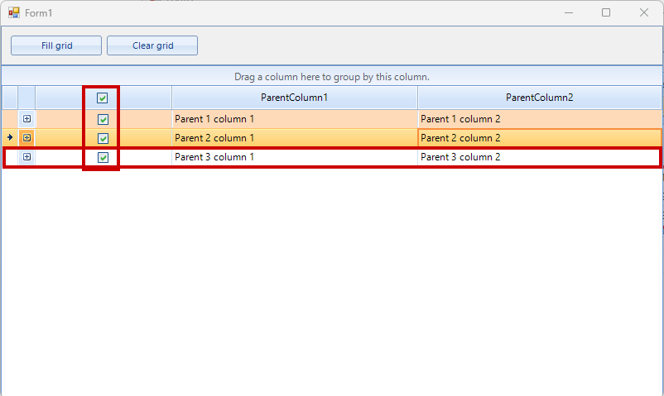Uncheck the Parent 3 row checkbox

[x=103, y=157]
